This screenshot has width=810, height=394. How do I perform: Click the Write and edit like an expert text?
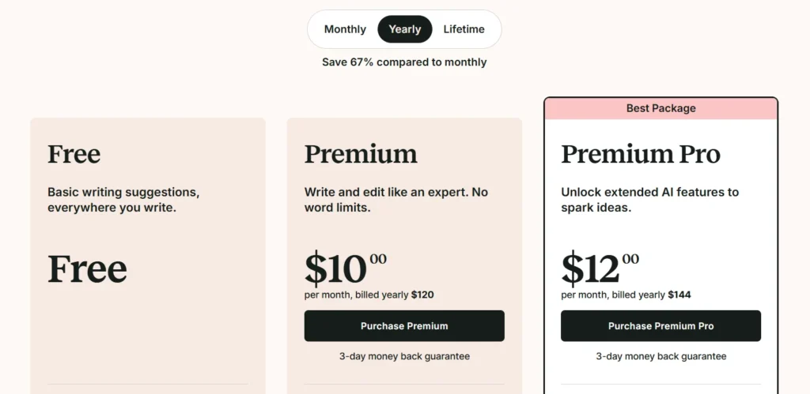tap(396, 200)
